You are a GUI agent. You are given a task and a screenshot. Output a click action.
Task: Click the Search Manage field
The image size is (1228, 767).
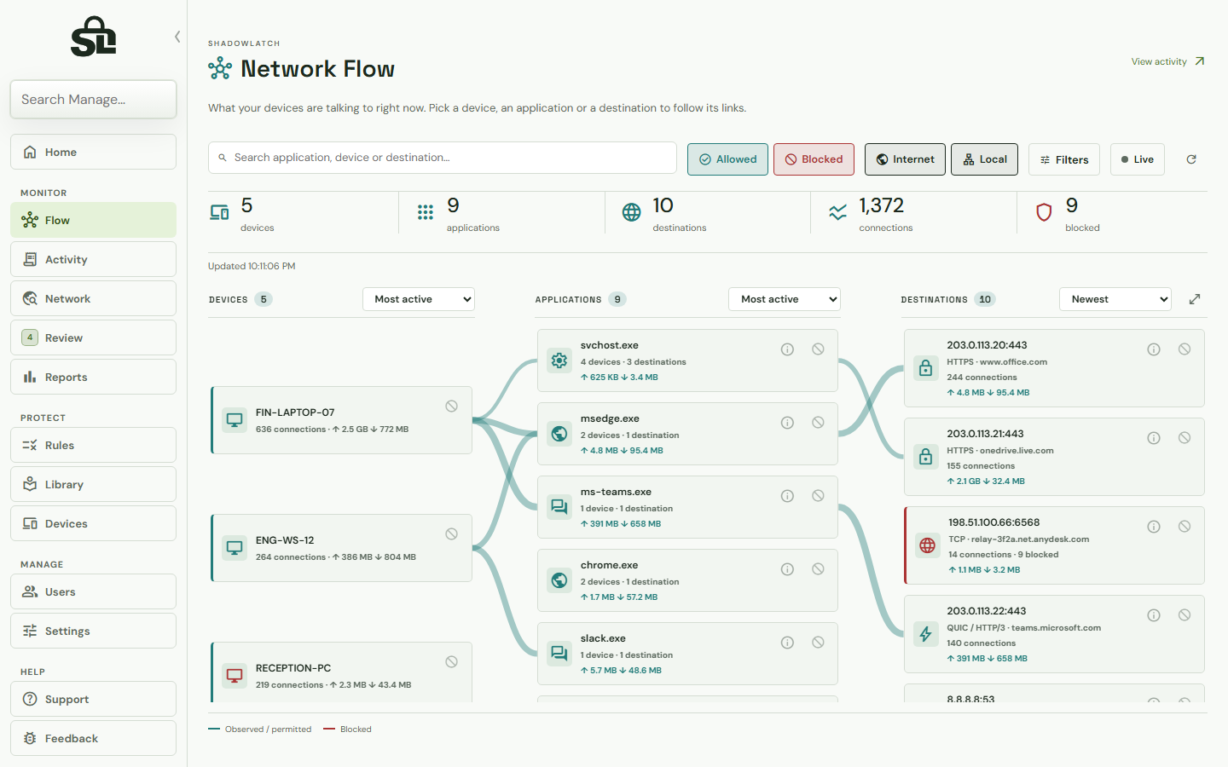point(93,99)
